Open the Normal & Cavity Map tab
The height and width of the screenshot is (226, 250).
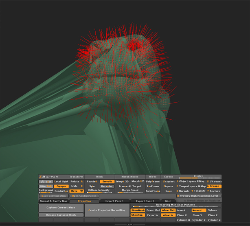click(x=54, y=201)
